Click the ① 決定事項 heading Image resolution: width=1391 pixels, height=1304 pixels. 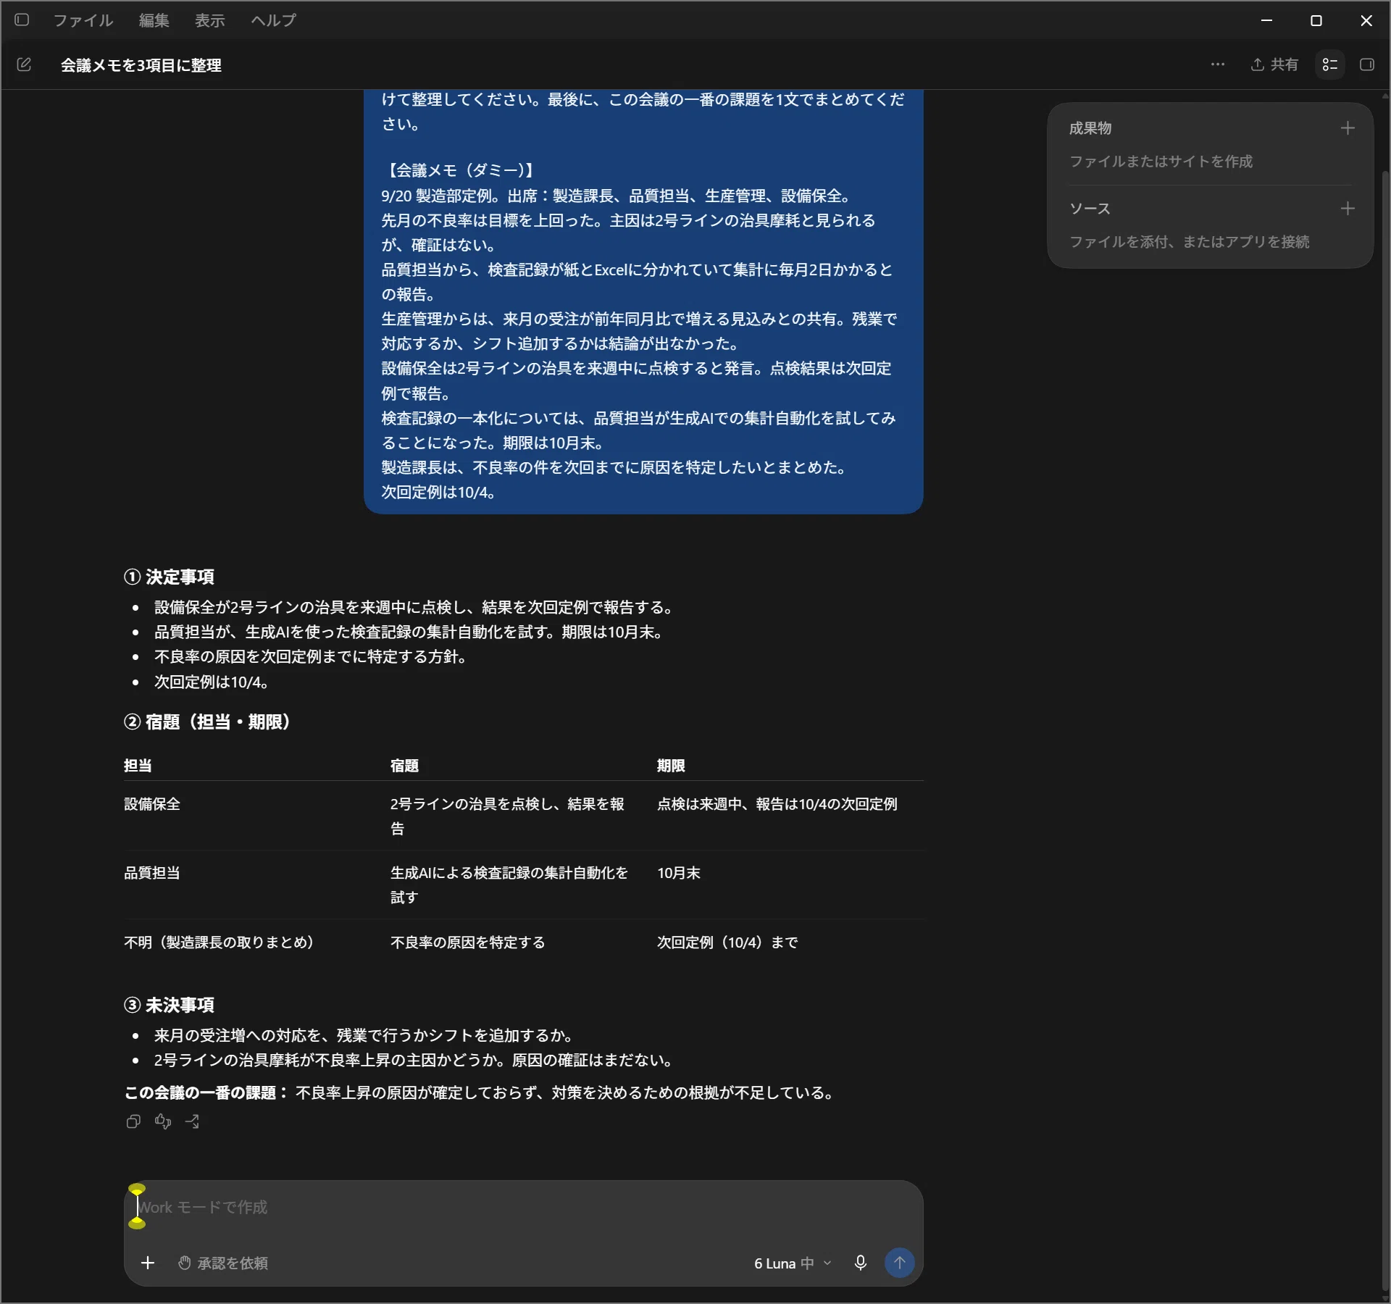coord(169,577)
